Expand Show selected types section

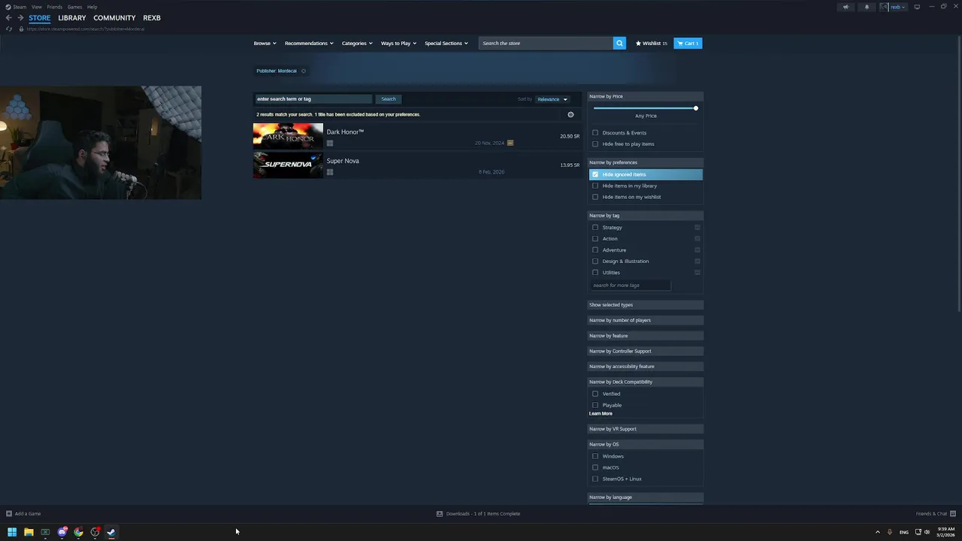[646, 305]
